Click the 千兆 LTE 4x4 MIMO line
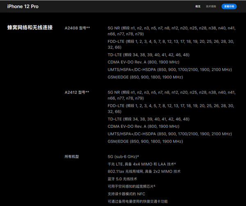246x206 pixels. (x=142, y=164)
